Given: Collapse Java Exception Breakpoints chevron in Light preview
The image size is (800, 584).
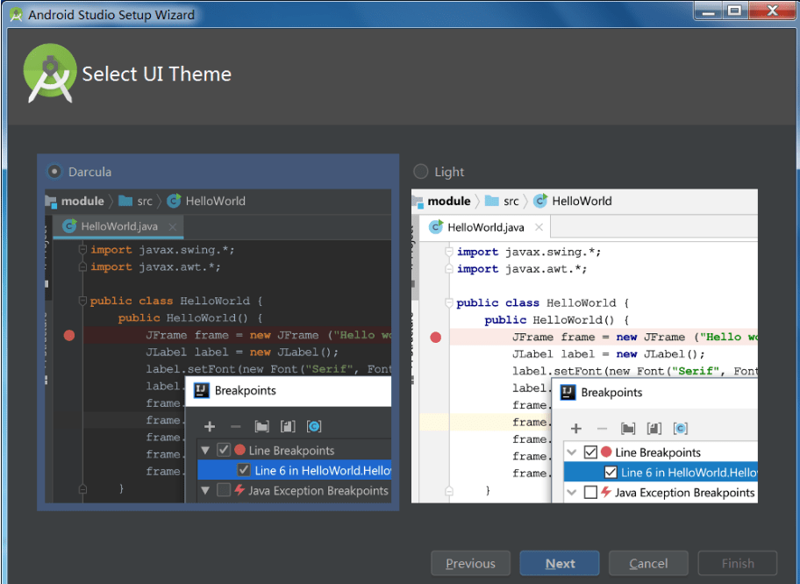Looking at the screenshot, I should click(572, 493).
